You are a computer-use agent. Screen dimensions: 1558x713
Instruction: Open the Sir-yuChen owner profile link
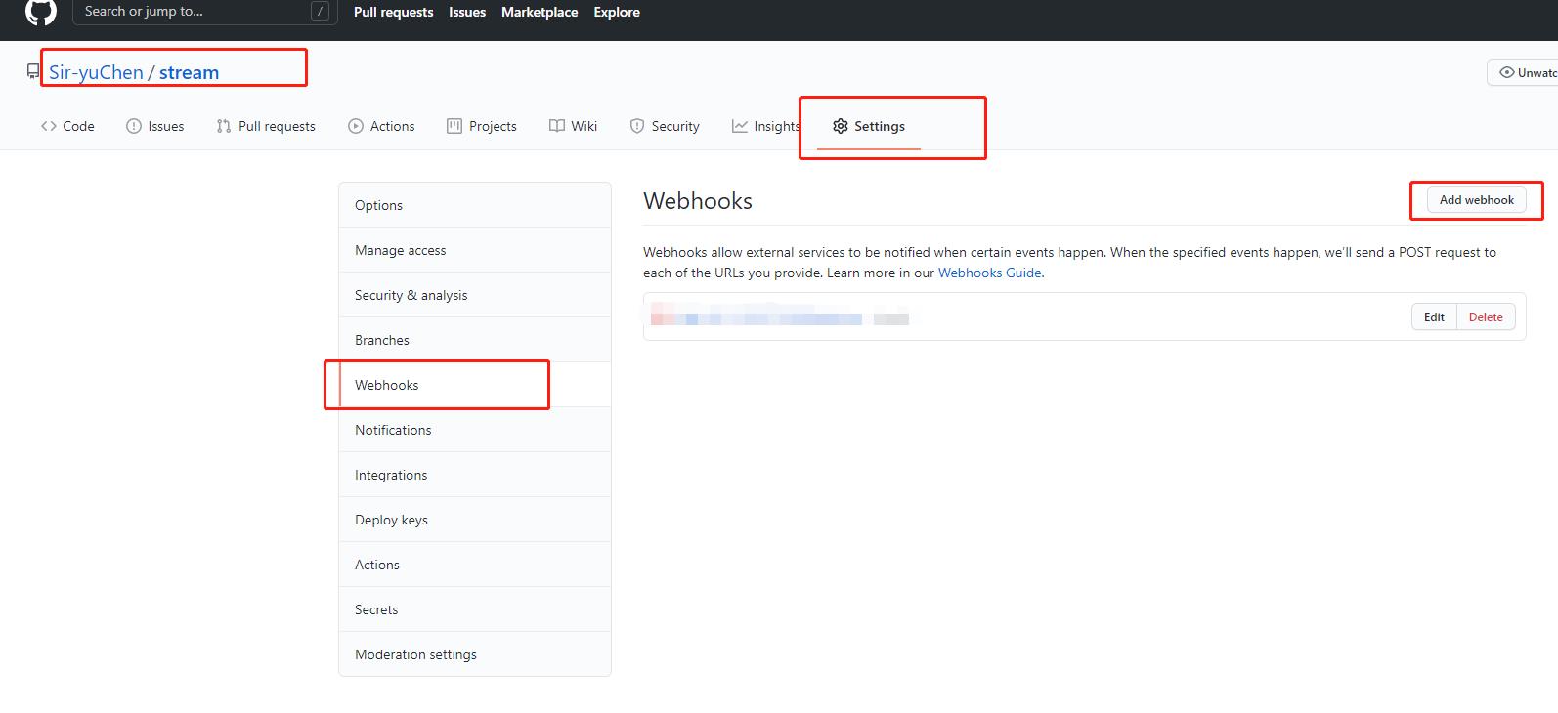click(96, 72)
